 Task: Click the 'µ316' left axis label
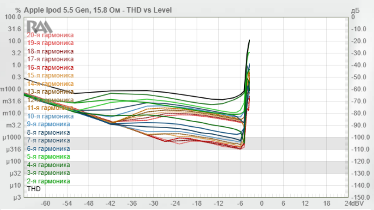(x=14, y=149)
